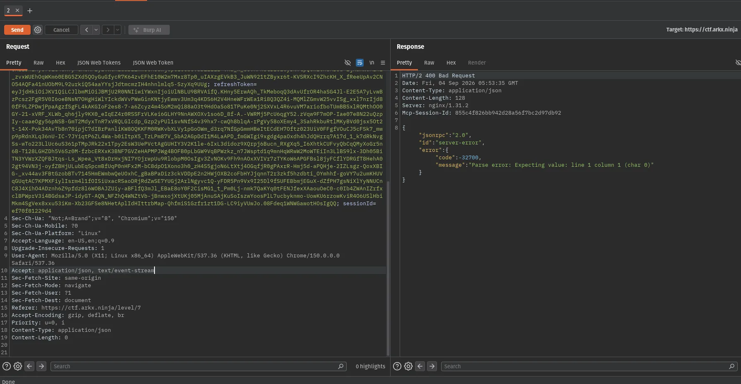Toggle request hidden-characters eye icon
The width and height of the screenshot is (741, 384).
[x=348, y=62]
